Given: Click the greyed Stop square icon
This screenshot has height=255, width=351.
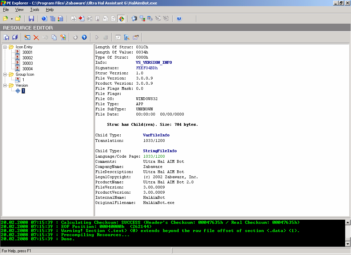Looking at the screenshot, I should [x=106, y=37].
